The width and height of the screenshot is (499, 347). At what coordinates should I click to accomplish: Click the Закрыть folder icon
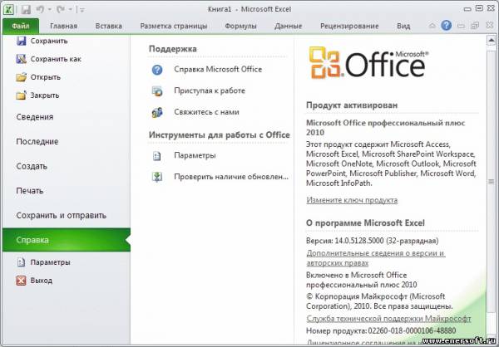click(21, 95)
